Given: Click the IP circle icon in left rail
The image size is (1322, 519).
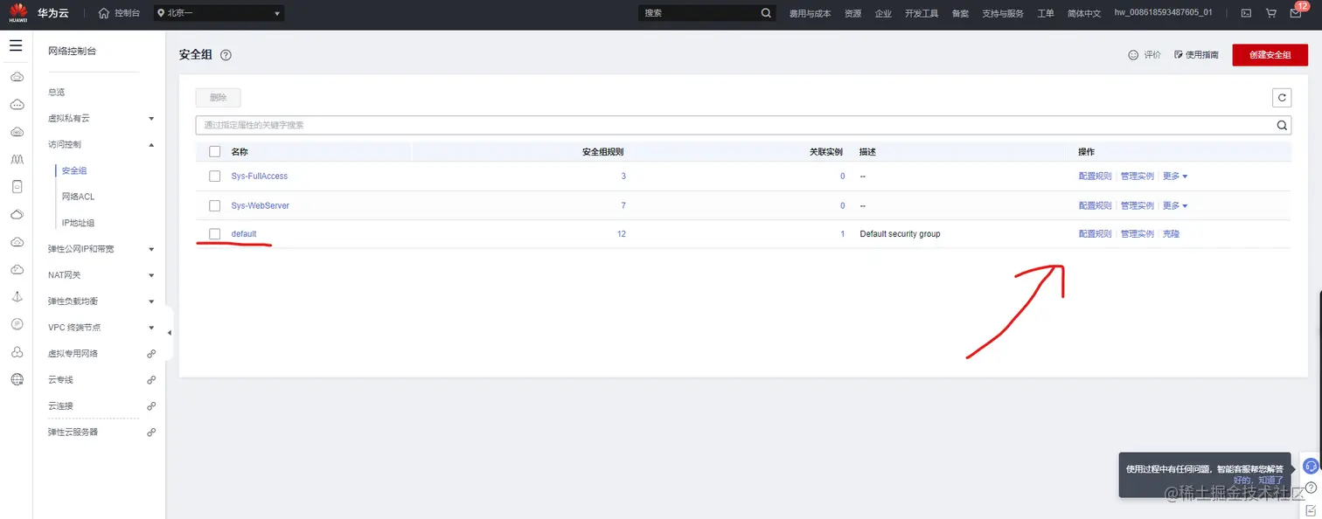Looking at the screenshot, I should (16, 324).
